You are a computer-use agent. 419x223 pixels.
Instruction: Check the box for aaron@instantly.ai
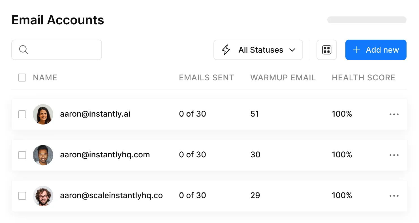coord(22,114)
